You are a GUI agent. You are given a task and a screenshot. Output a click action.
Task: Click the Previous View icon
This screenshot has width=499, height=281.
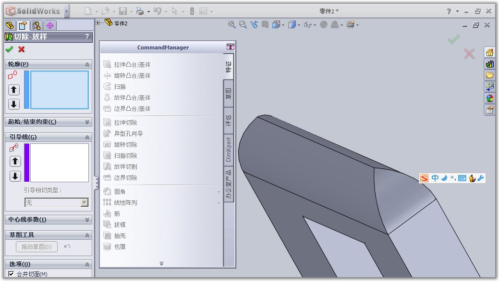(x=254, y=24)
